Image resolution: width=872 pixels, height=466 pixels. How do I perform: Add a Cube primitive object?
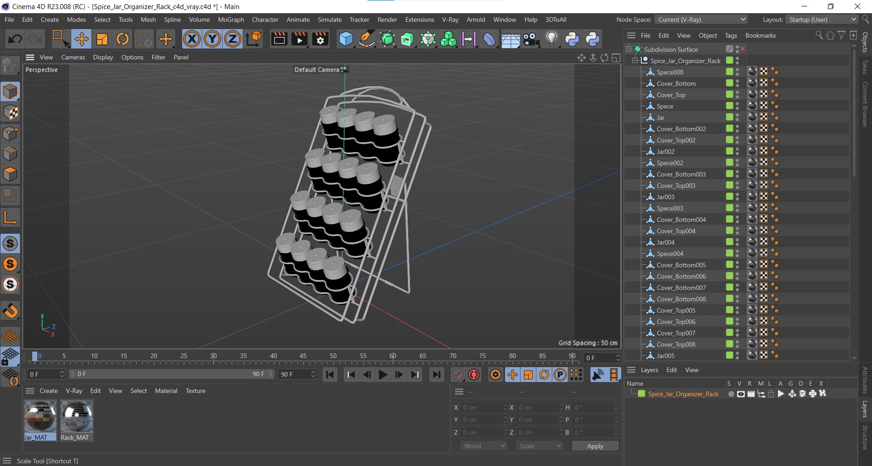346,39
